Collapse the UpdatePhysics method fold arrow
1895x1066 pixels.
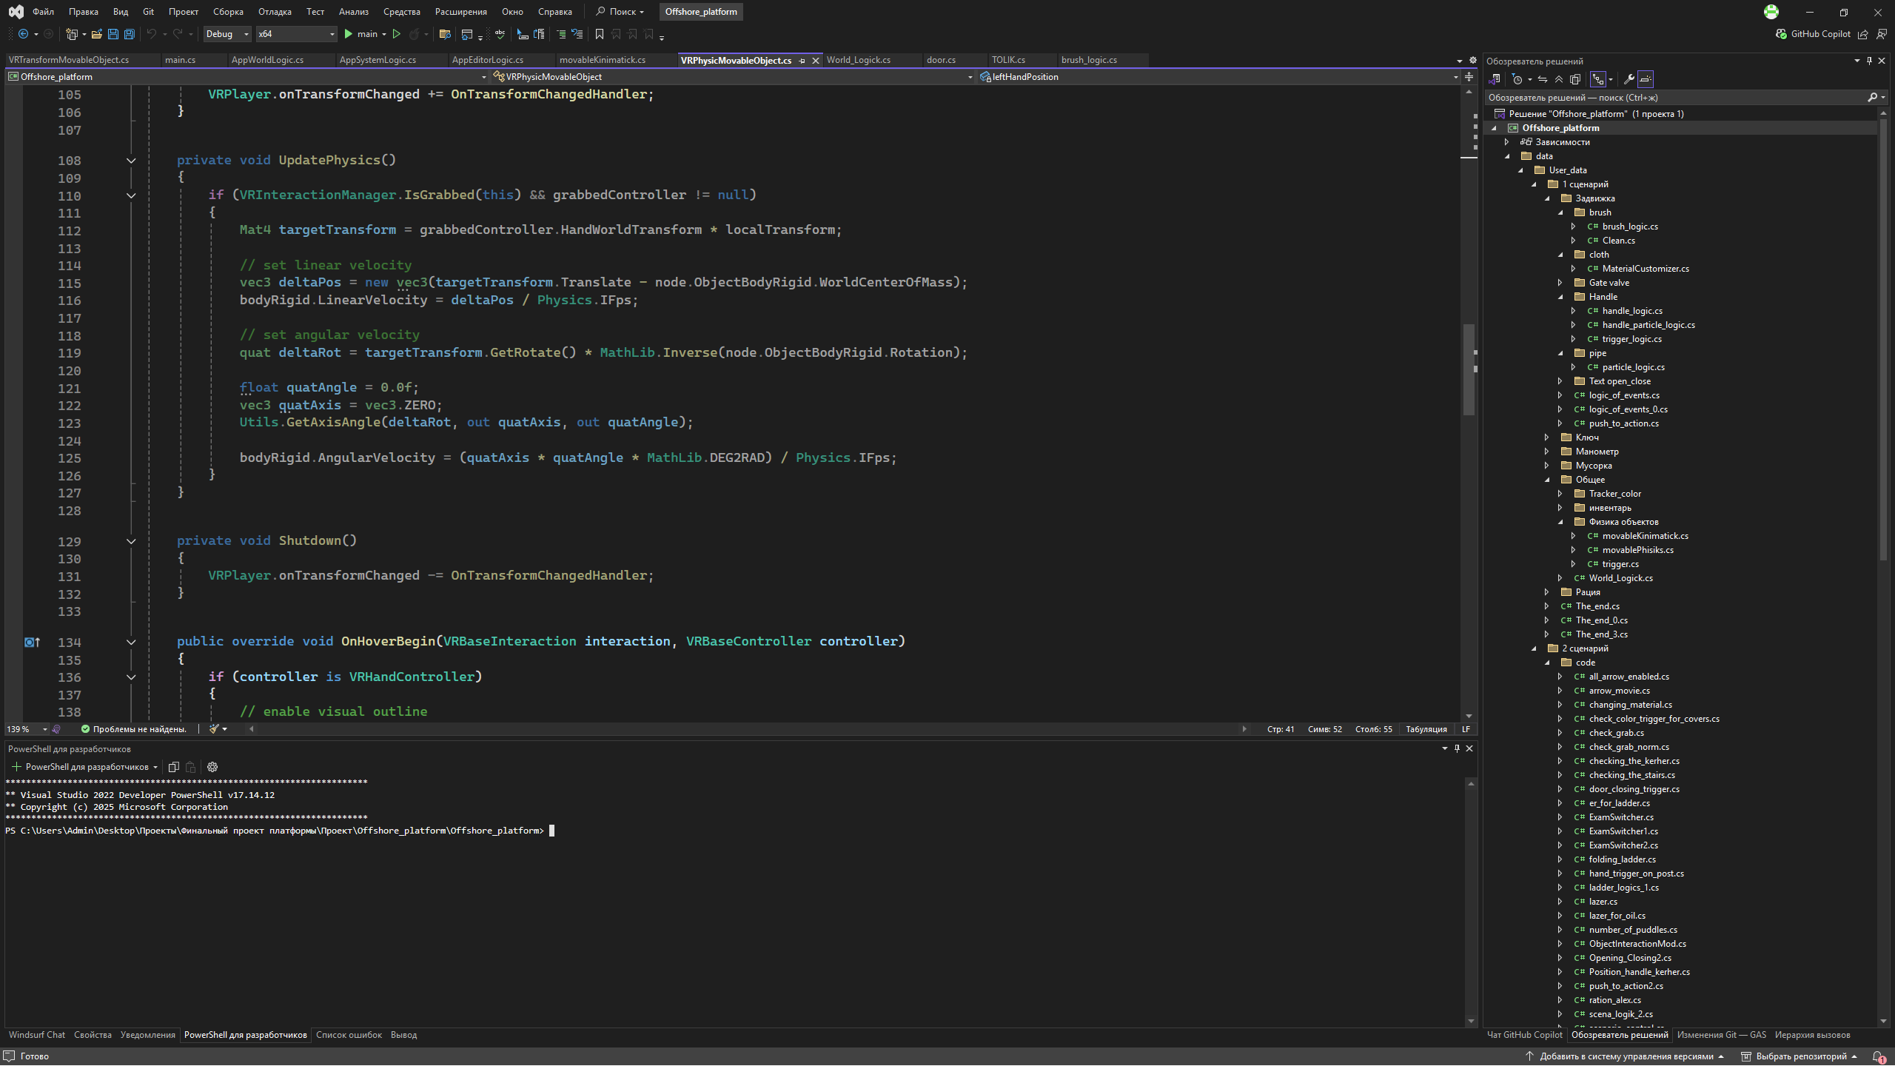[x=131, y=161]
